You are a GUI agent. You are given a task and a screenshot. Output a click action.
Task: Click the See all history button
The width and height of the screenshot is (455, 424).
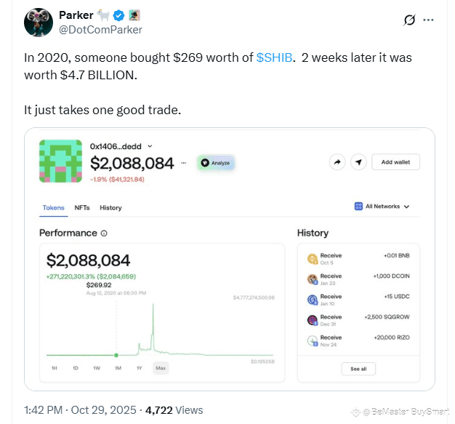click(x=358, y=369)
